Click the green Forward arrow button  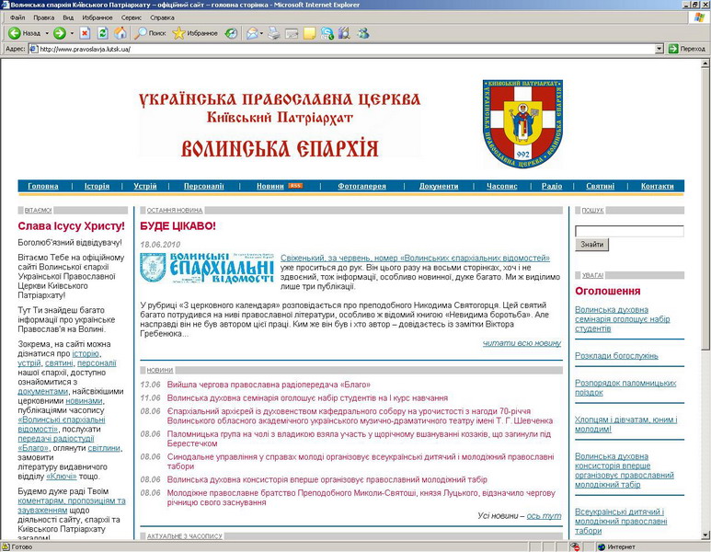pyautogui.click(x=59, y=33)
